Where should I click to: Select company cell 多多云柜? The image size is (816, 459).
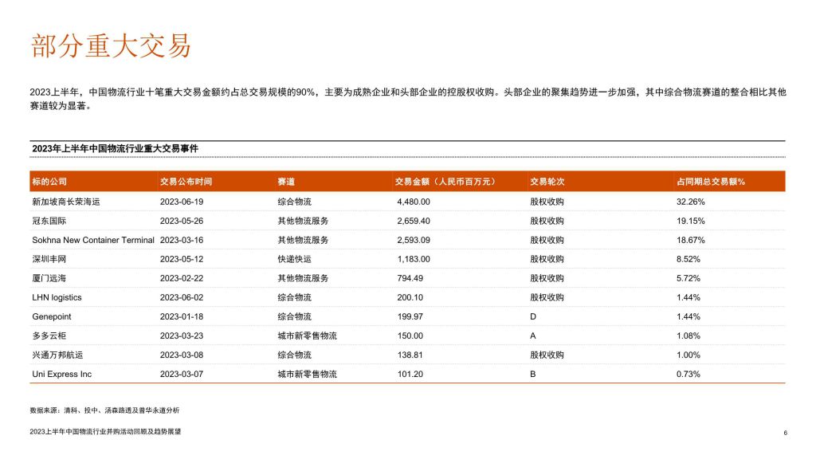(x=49, y=335)
